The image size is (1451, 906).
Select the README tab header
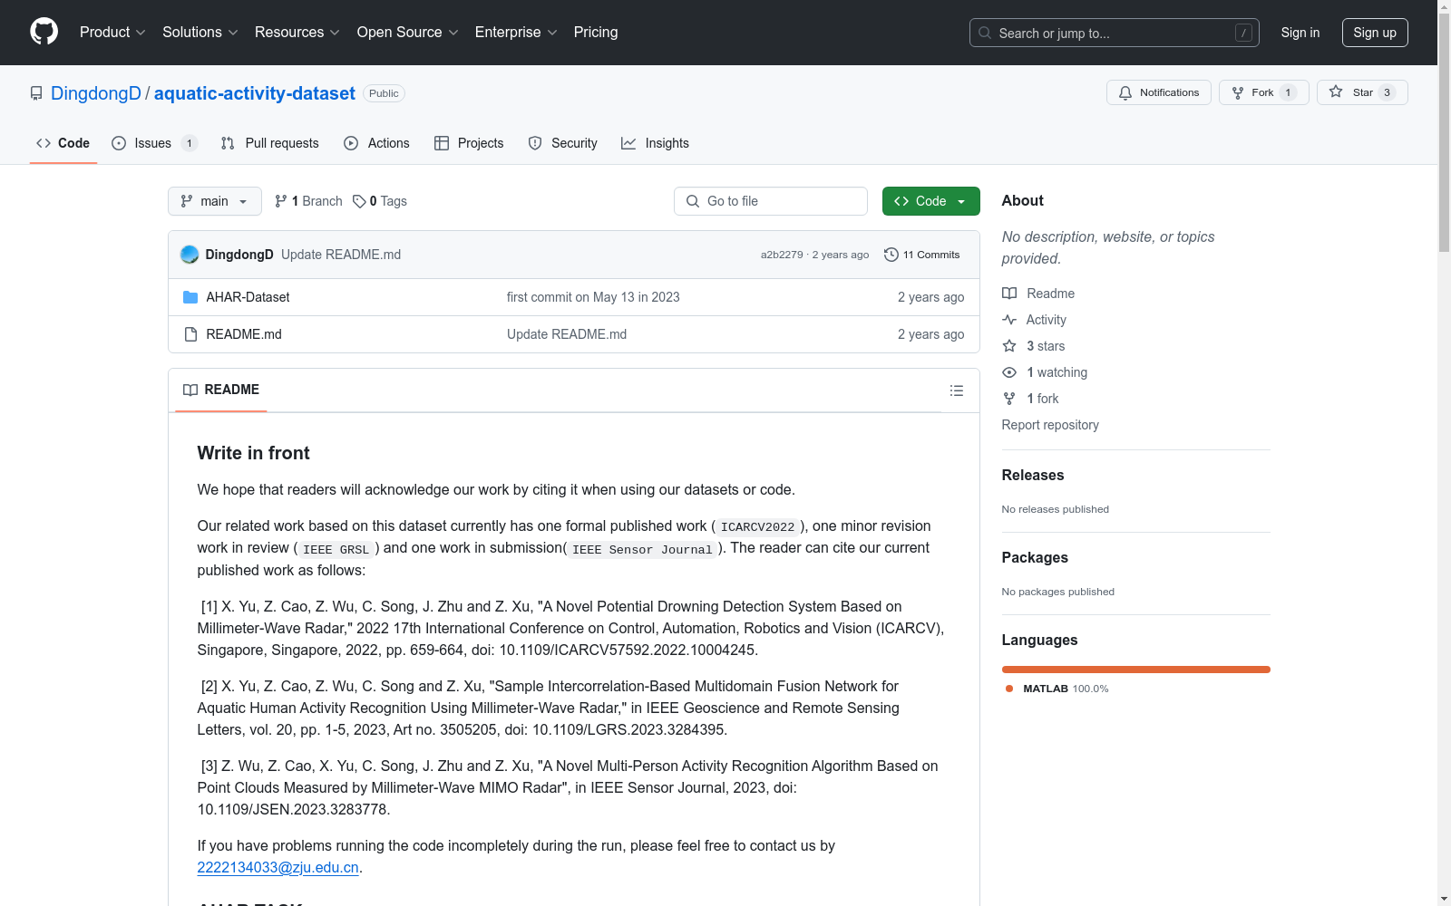coord(221,390)
